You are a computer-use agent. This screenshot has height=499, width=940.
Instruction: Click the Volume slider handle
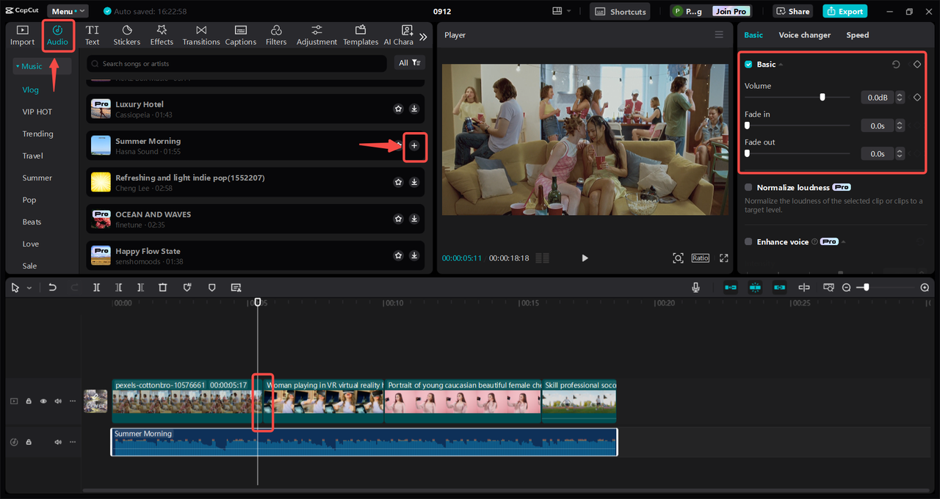pyautogui.click(x=822, y=97)
